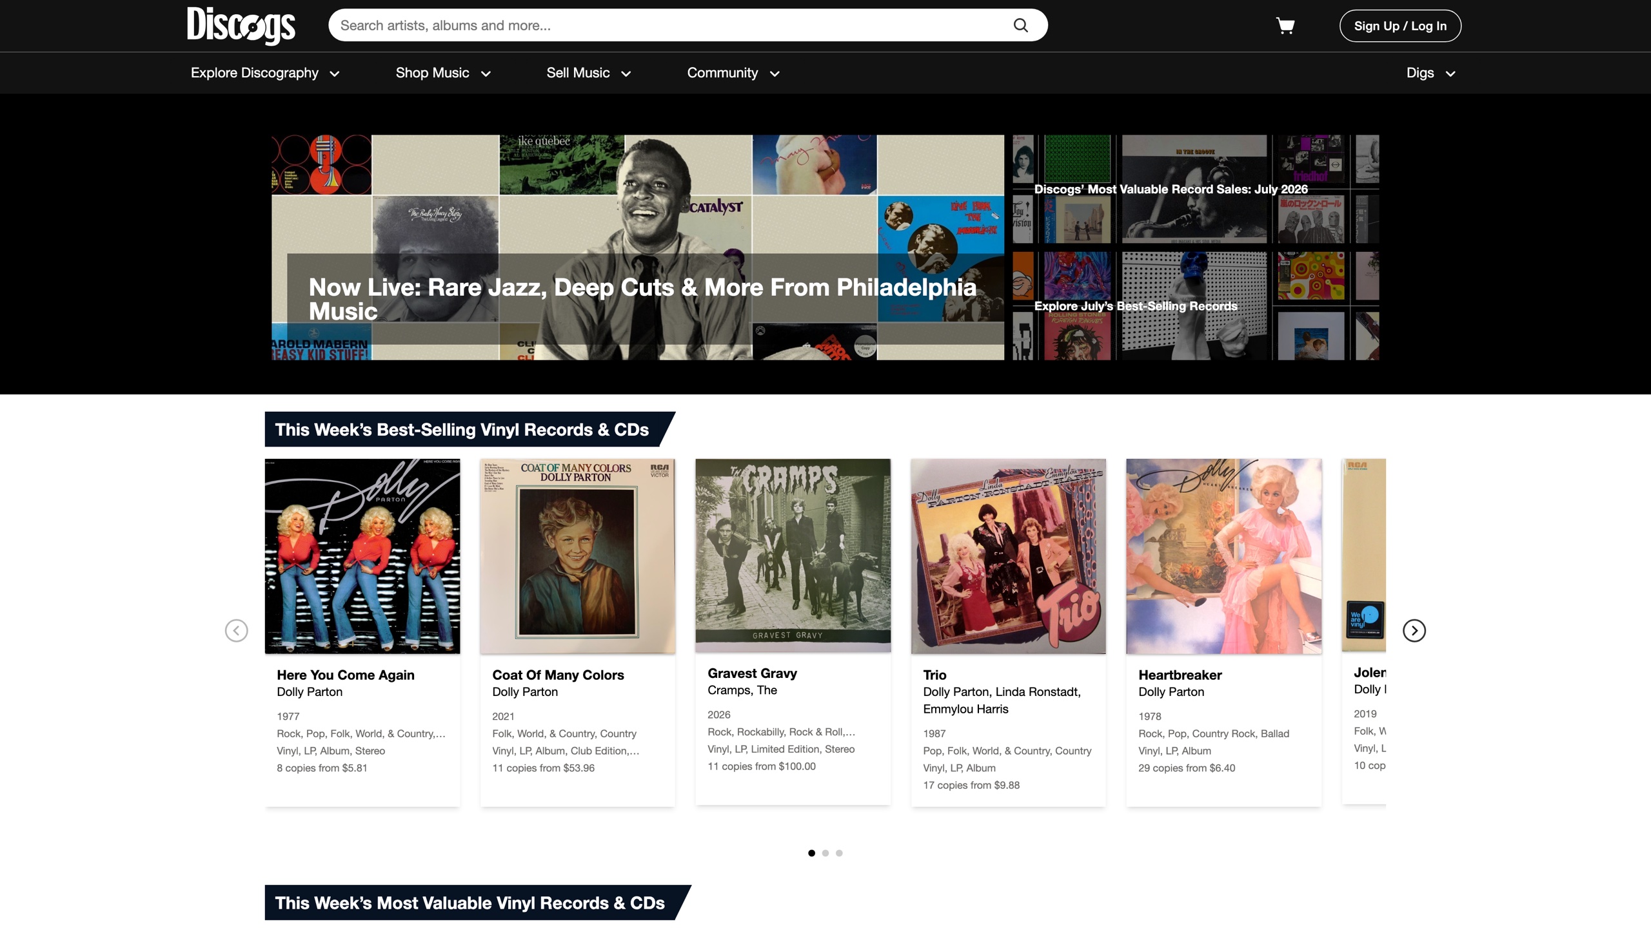Open Philadelphia Music rare jazz banner
Viewport: 1651px width, 928px height.
point(638,247)
